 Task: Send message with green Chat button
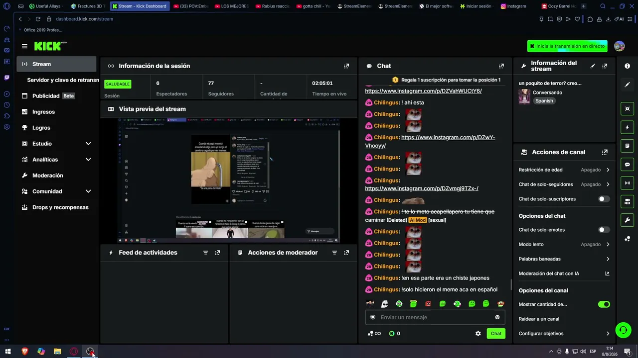(x=496, y=334)
